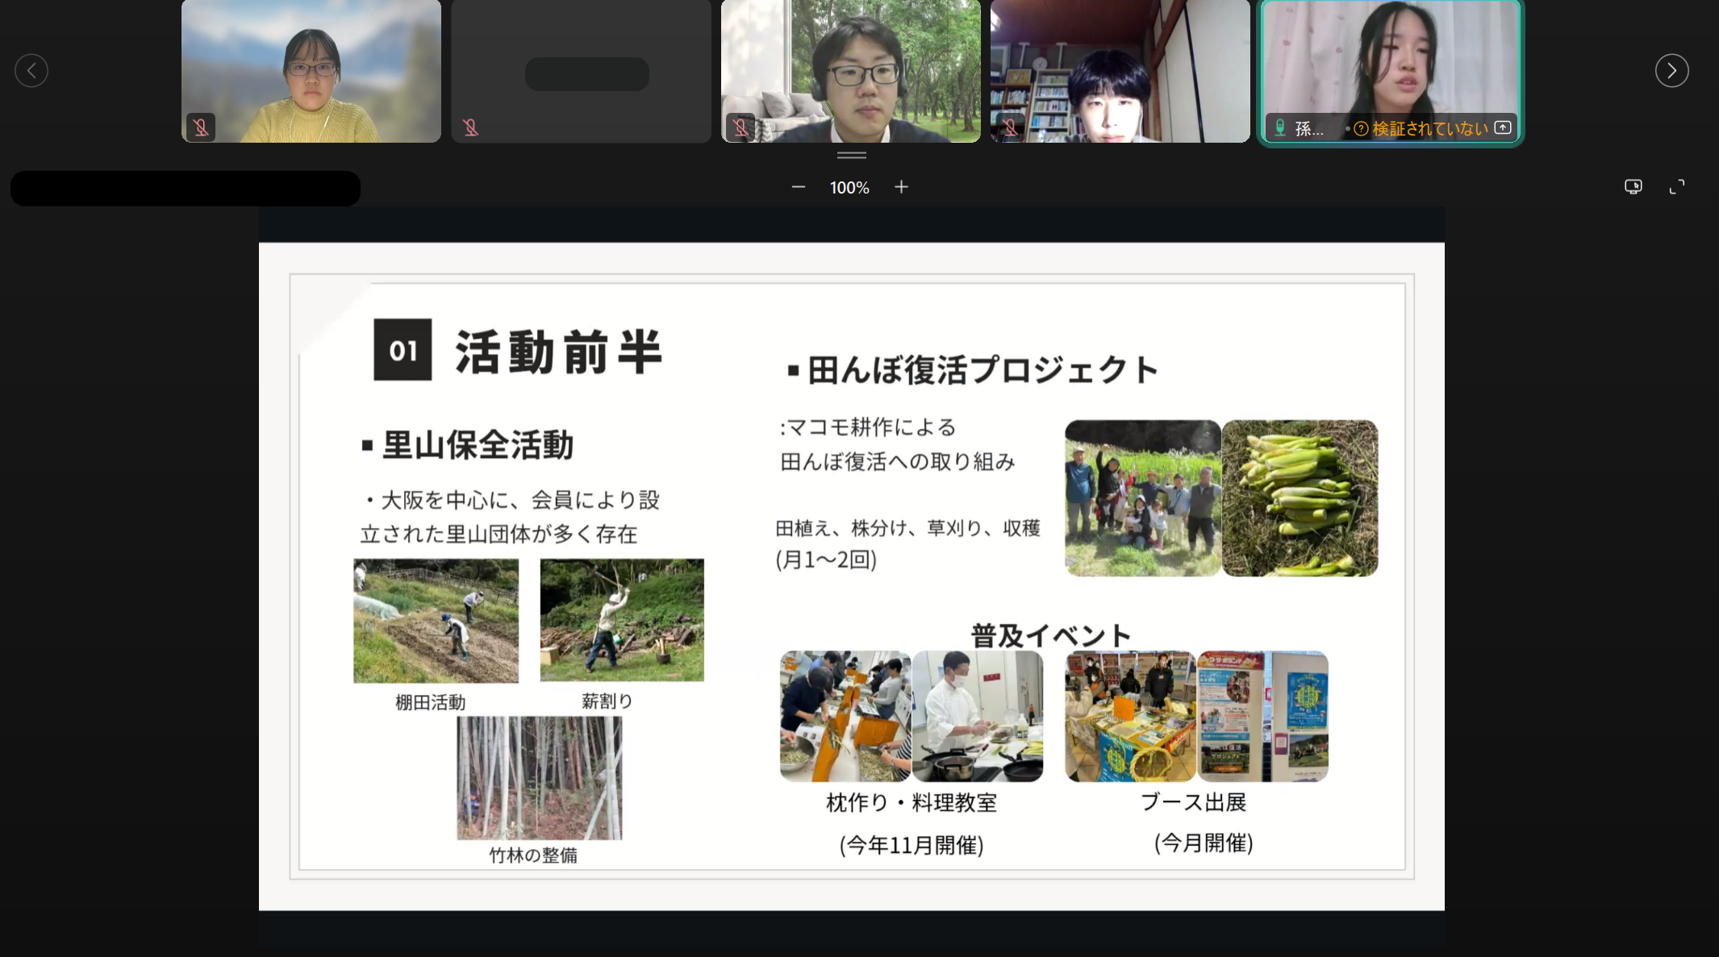Click zoom out minus button for shared screen

tap(799, 187)
